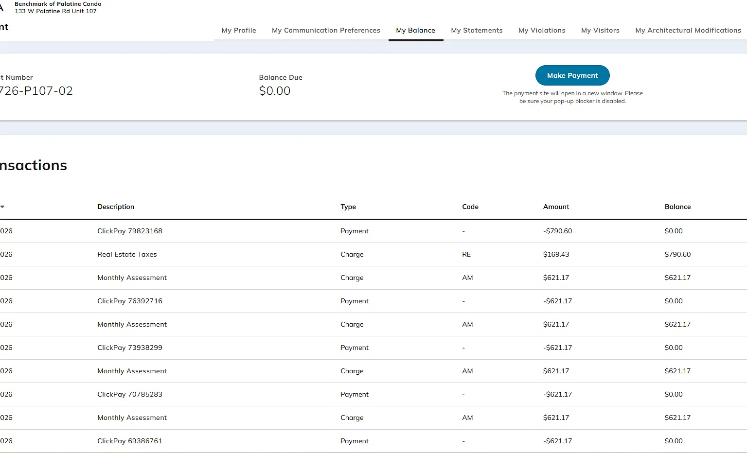Image resolution: width=747 pixels, height=453 pixels.
Task: Click the RE code cell
Action: [466, 254]
